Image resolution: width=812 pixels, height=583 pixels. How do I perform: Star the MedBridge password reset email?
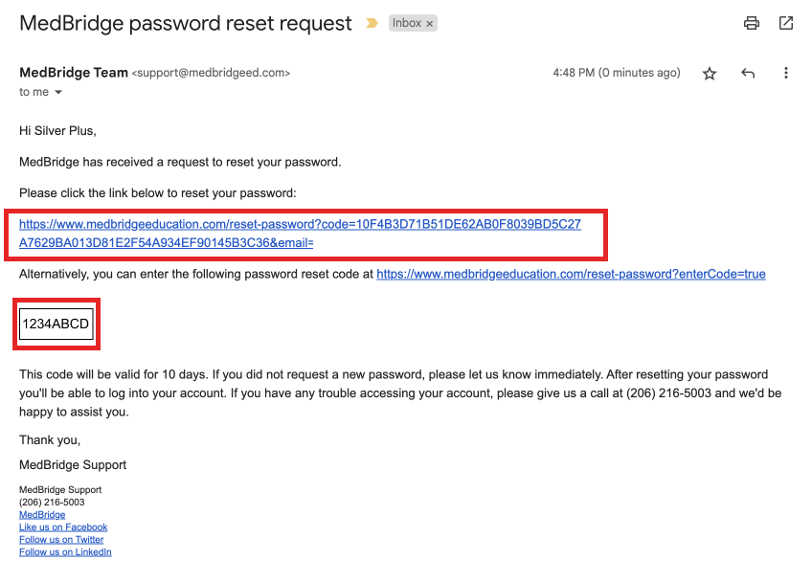pyautogui.click(x=709, y=73)
